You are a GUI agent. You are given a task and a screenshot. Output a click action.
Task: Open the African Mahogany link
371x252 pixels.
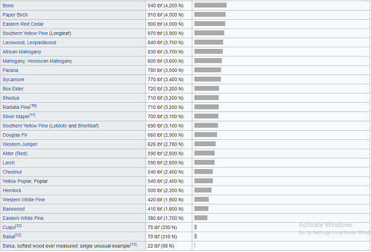[x=22, y=51]
